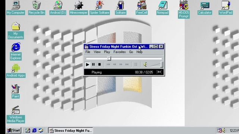Click the skip-to-next track button
Viewport: 239px width, 134px height.
[127, 64]
